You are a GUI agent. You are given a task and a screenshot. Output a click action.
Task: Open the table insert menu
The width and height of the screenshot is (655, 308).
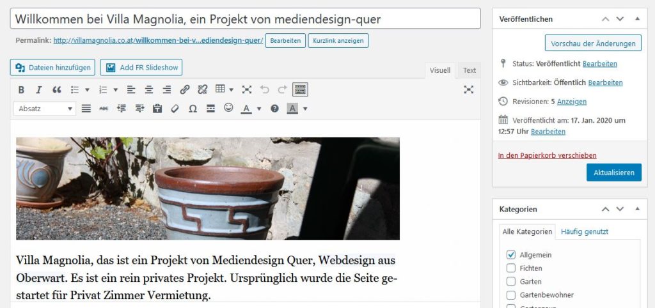pyautogui.click(x=220, y=89)
